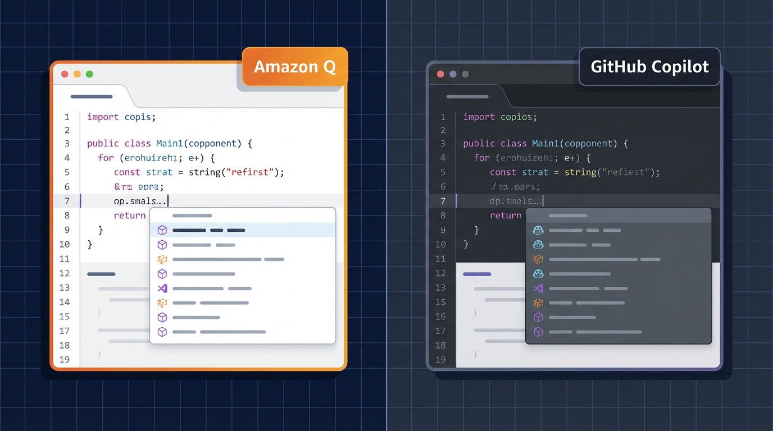
Task: Click the purple cube icon at the bottom of the Copilot popup
Action: coord(538,332)
